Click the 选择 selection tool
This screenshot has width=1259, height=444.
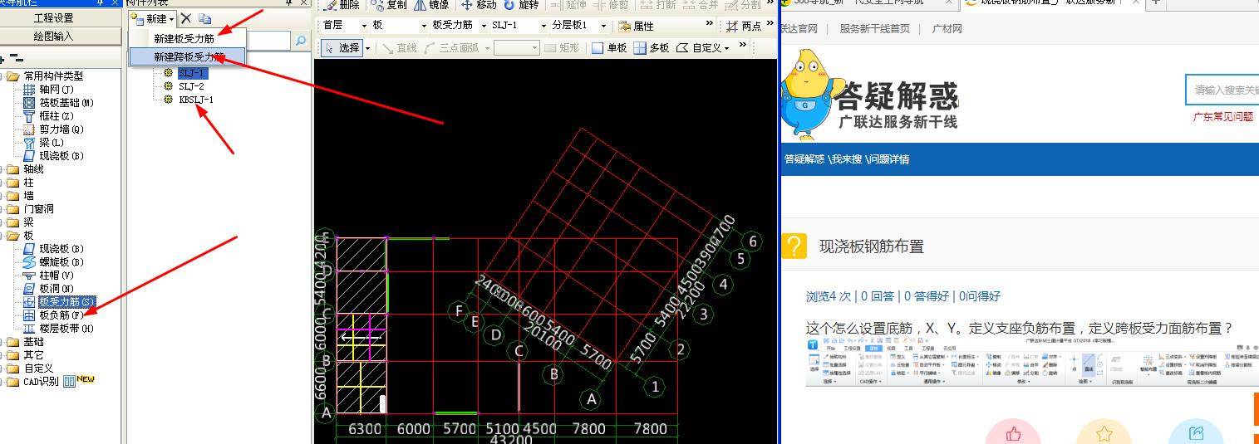tap(342, 48)
